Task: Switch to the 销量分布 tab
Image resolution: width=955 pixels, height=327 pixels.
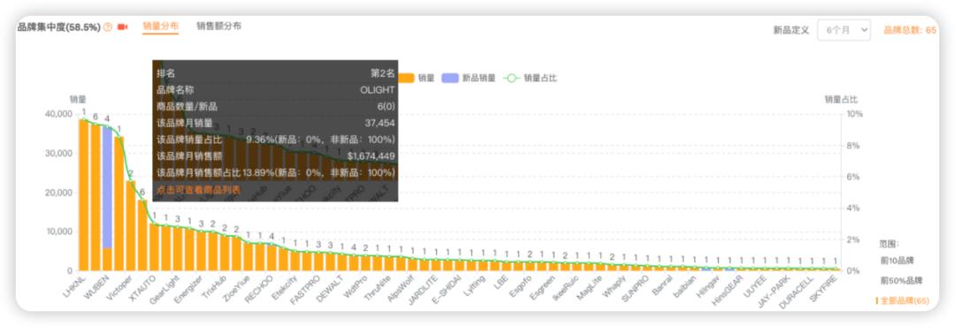Action: coord(161,27)
